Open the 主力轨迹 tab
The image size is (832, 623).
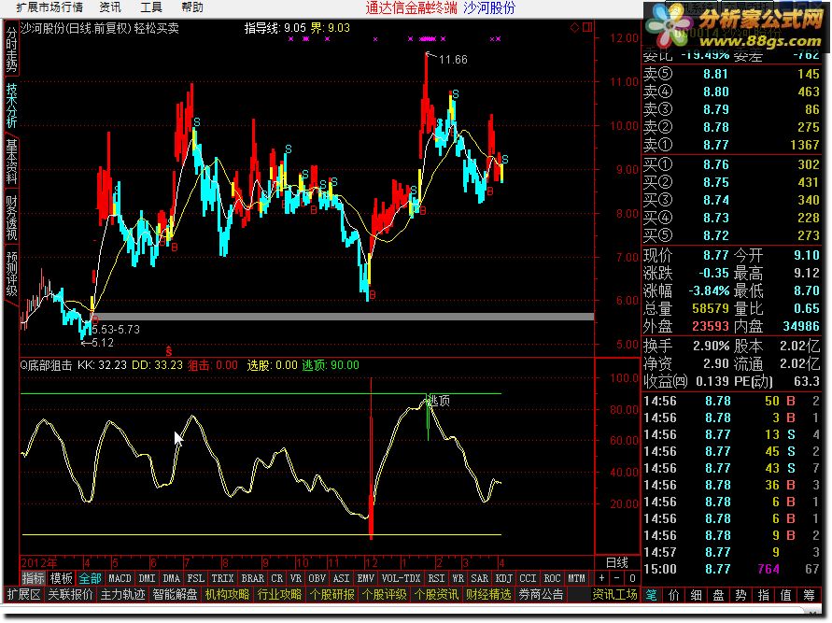coord(122,594)
